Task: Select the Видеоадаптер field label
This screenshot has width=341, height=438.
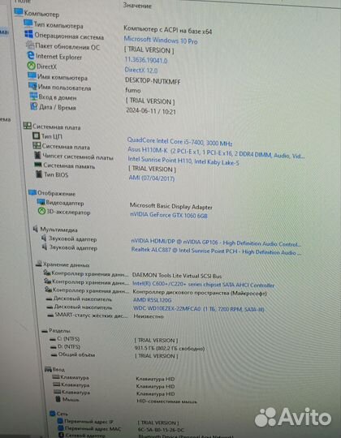Action: point(65,203)
